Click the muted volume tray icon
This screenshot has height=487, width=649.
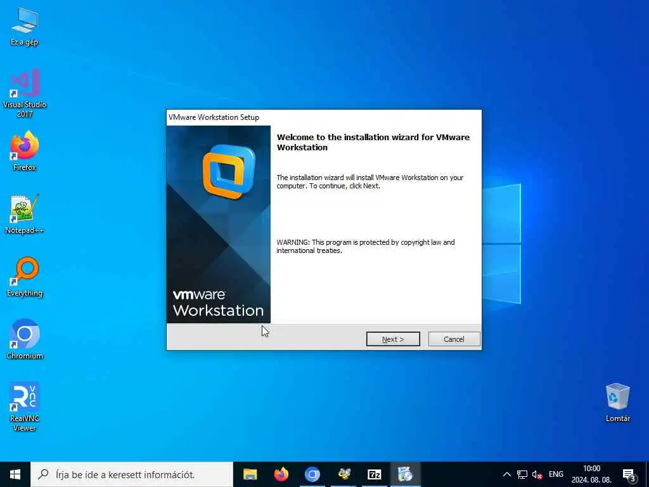(537, 474)
